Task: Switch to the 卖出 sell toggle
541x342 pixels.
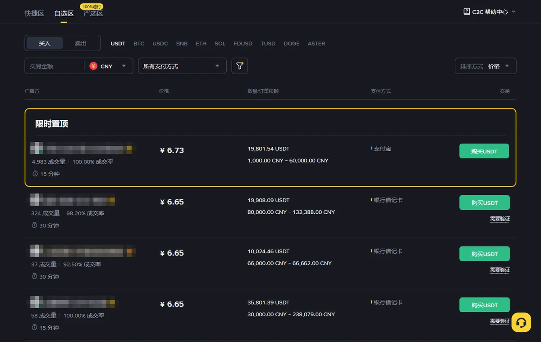Action: coord(81,43)
